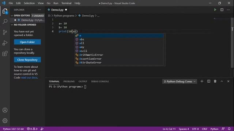Select the Terminal panel tab
Viewport: 234px width, 131px height.
(x=54, y=82)
